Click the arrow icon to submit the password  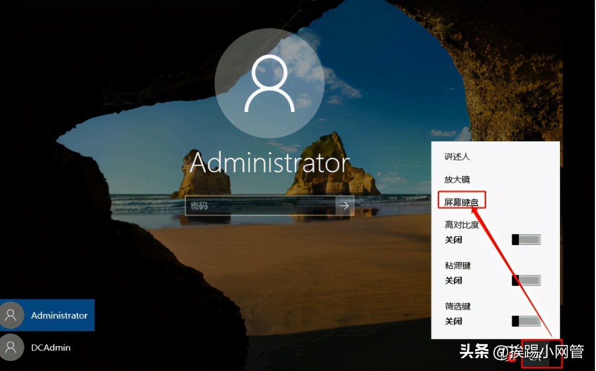click(x=344, y=205)
